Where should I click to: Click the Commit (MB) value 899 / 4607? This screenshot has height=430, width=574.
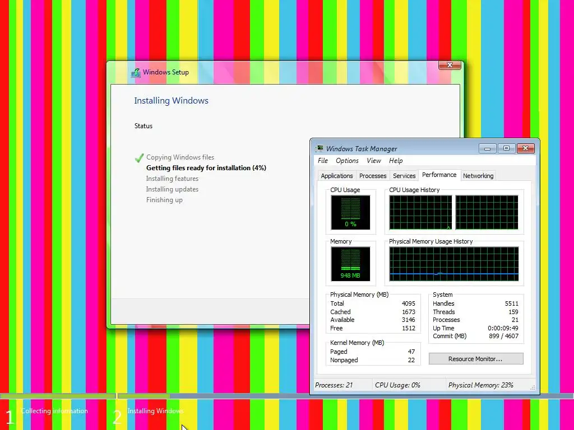pyautogui.click(x=503, y=336)
